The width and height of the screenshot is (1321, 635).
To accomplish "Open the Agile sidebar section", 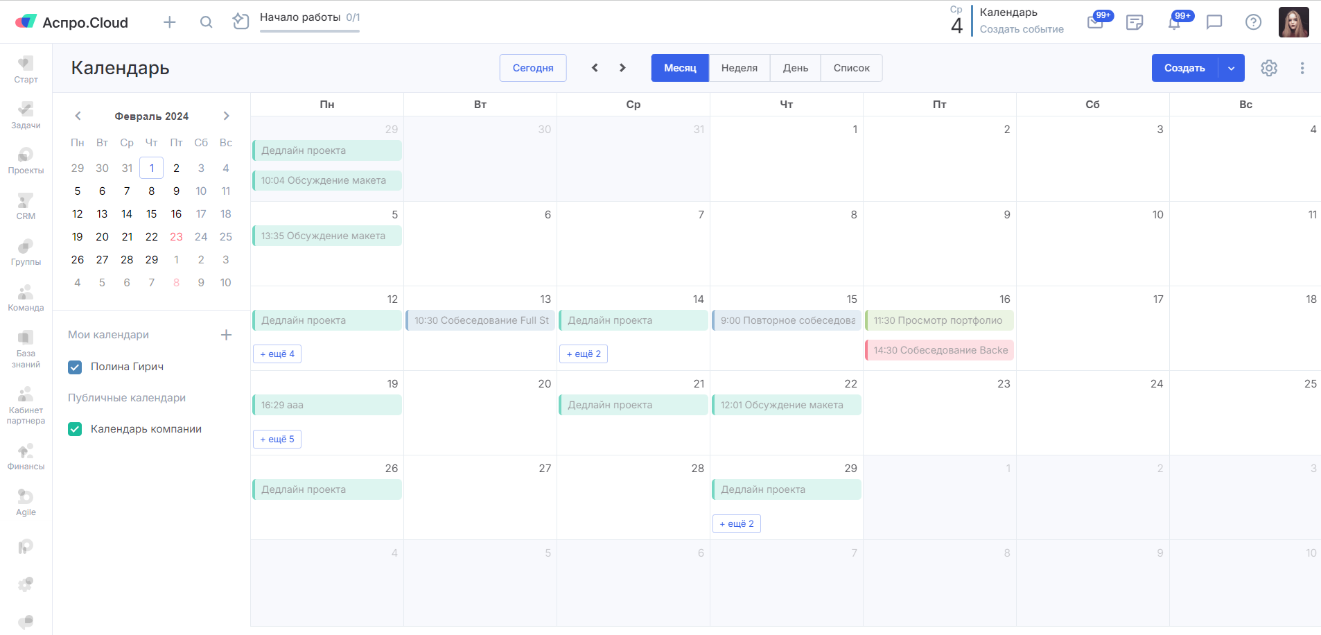I will point(26,502).
